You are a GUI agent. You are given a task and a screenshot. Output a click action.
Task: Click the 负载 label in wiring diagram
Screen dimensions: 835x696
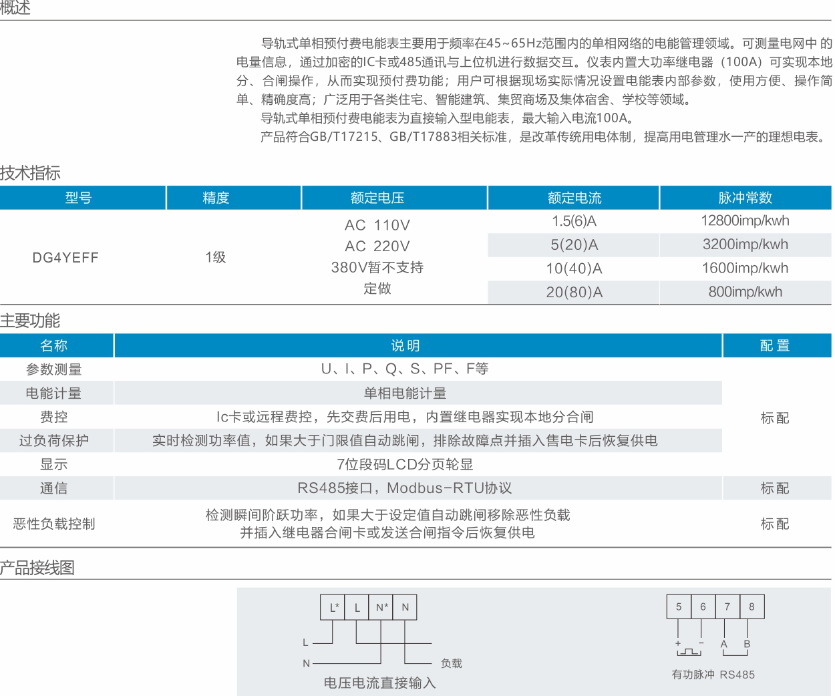coord(452,663)
